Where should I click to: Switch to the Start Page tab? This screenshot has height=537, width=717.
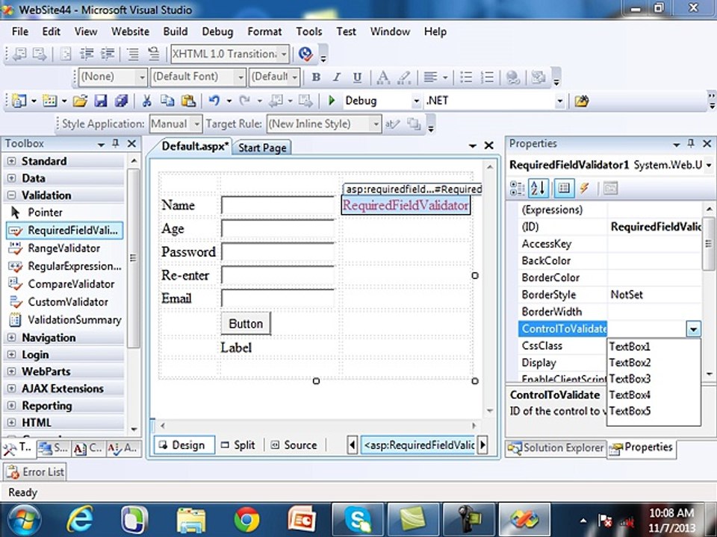pos(262,148)
